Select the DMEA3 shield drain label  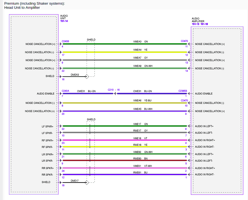[75, 75]
